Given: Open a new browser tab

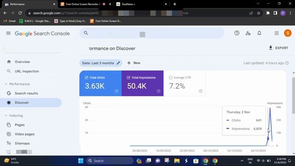Looking at the screenshot, I should (x=175, y=4).
